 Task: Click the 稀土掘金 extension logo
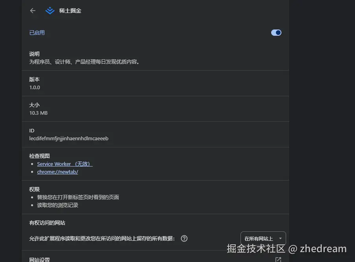click(50, 11)
